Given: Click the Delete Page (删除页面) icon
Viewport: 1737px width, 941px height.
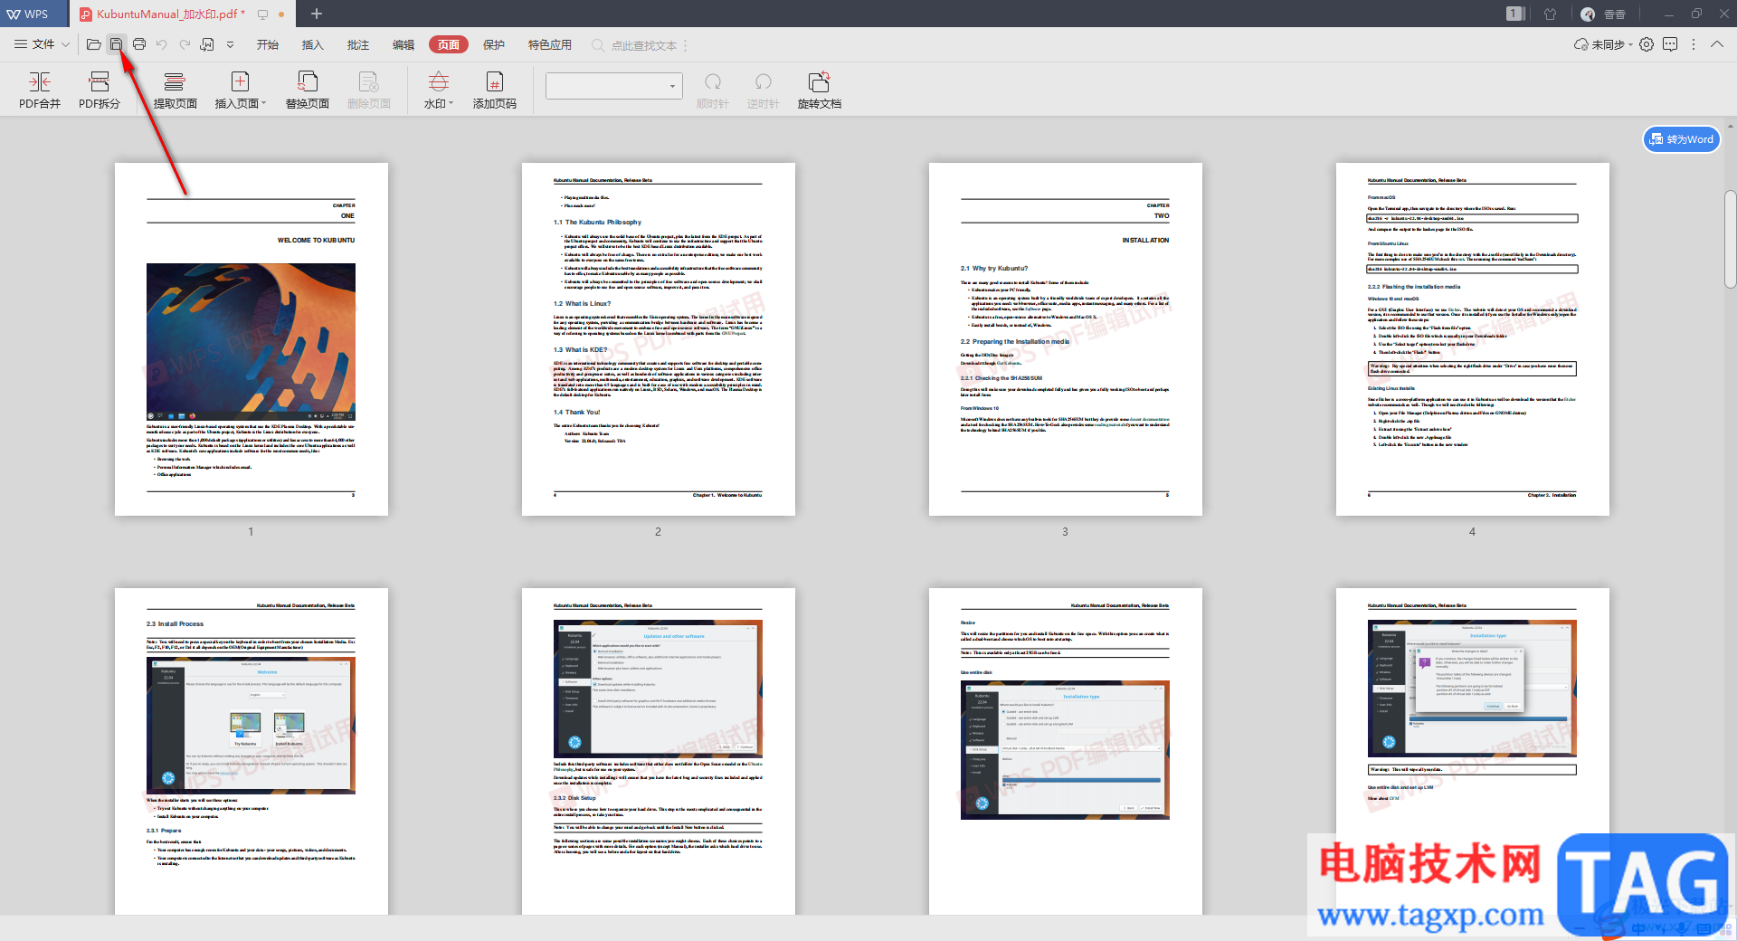Looking at the screenshot, I should (x=368, y=82).
